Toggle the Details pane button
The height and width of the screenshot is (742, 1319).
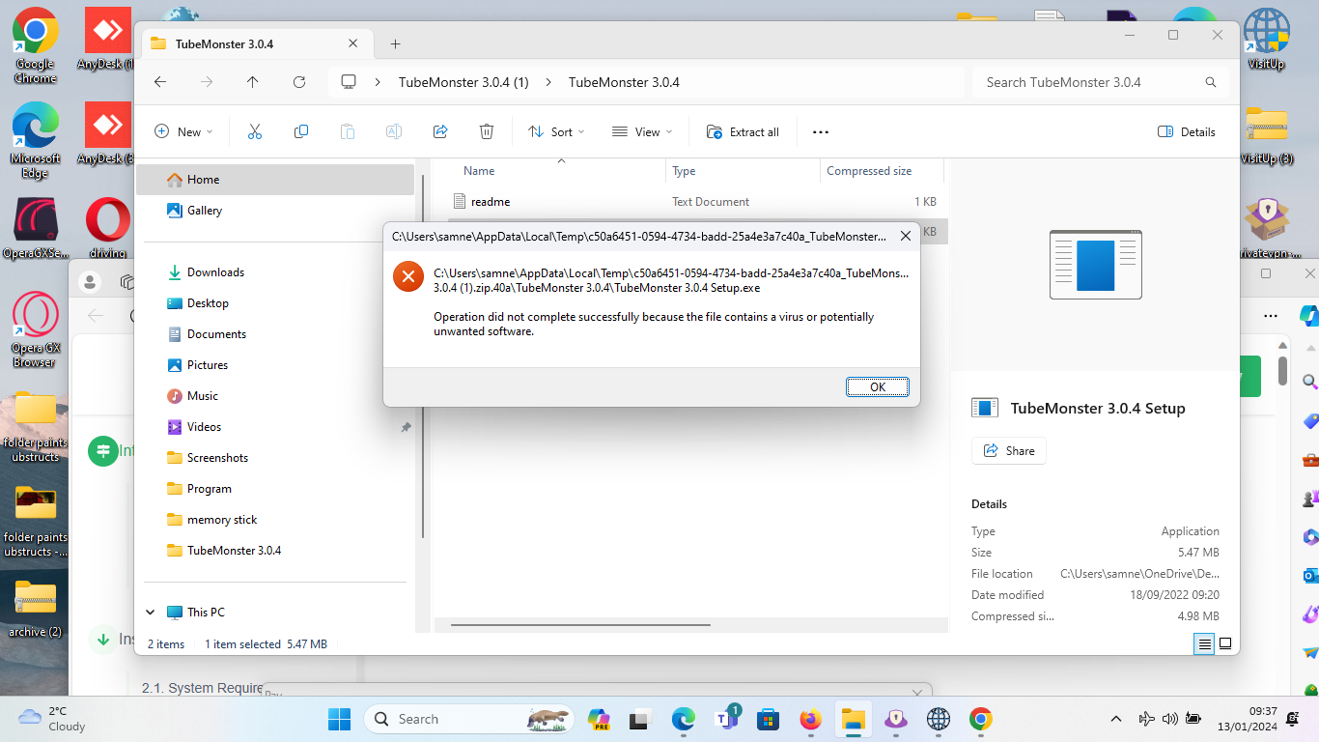tap(1186, 132)
